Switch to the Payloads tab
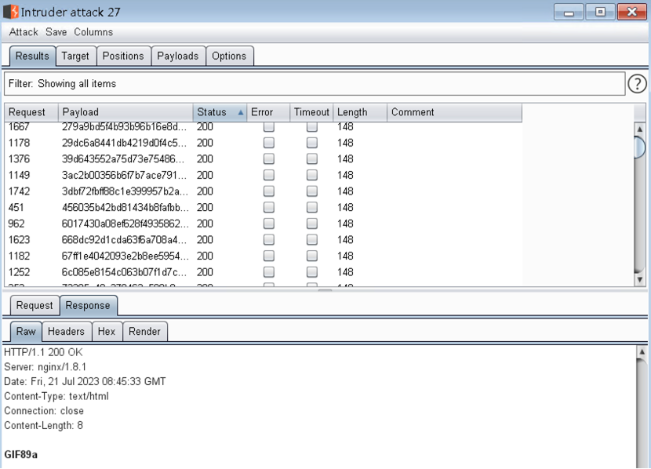Viewport: 651px width, 469px height. point(178,56)
